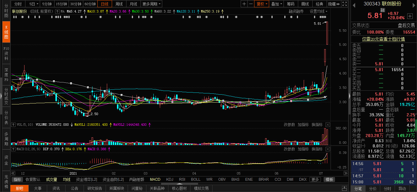Hide side panel with 隐藏 button

[x=334, y=4]
